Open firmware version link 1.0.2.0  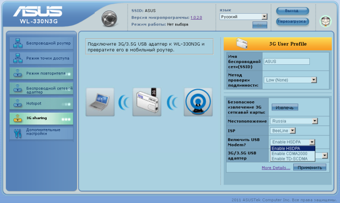pyautogui.click(x=196, y=17)
